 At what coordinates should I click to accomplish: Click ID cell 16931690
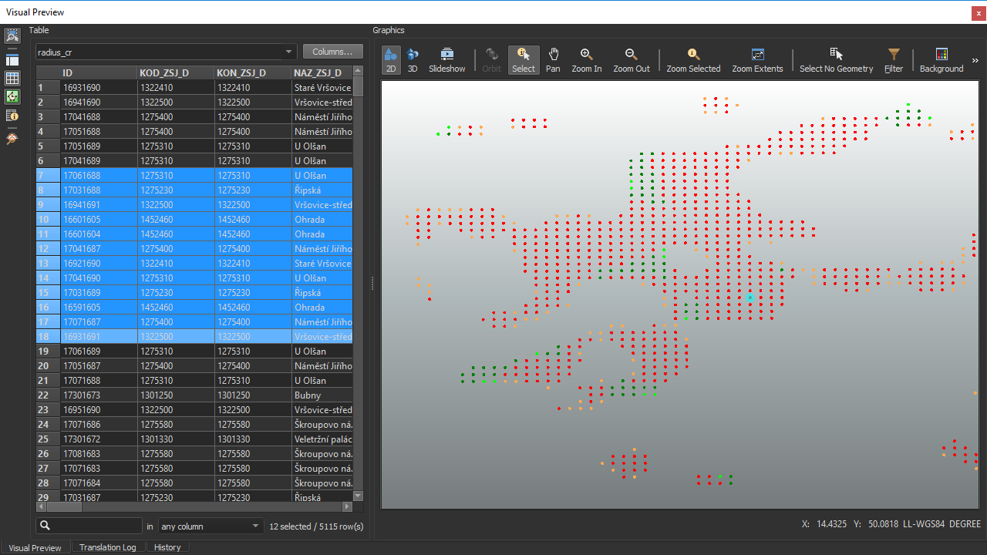99,88
